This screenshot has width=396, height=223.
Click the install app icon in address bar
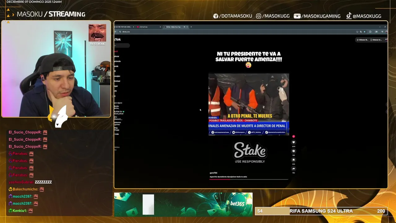click(x=357, y=32)
